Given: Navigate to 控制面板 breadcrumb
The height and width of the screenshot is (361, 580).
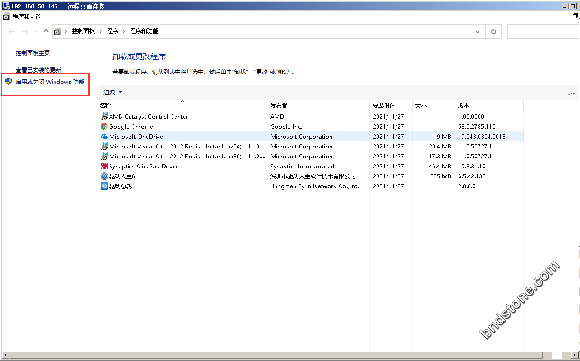Looking at the screenshot, I should coord(83,31).
